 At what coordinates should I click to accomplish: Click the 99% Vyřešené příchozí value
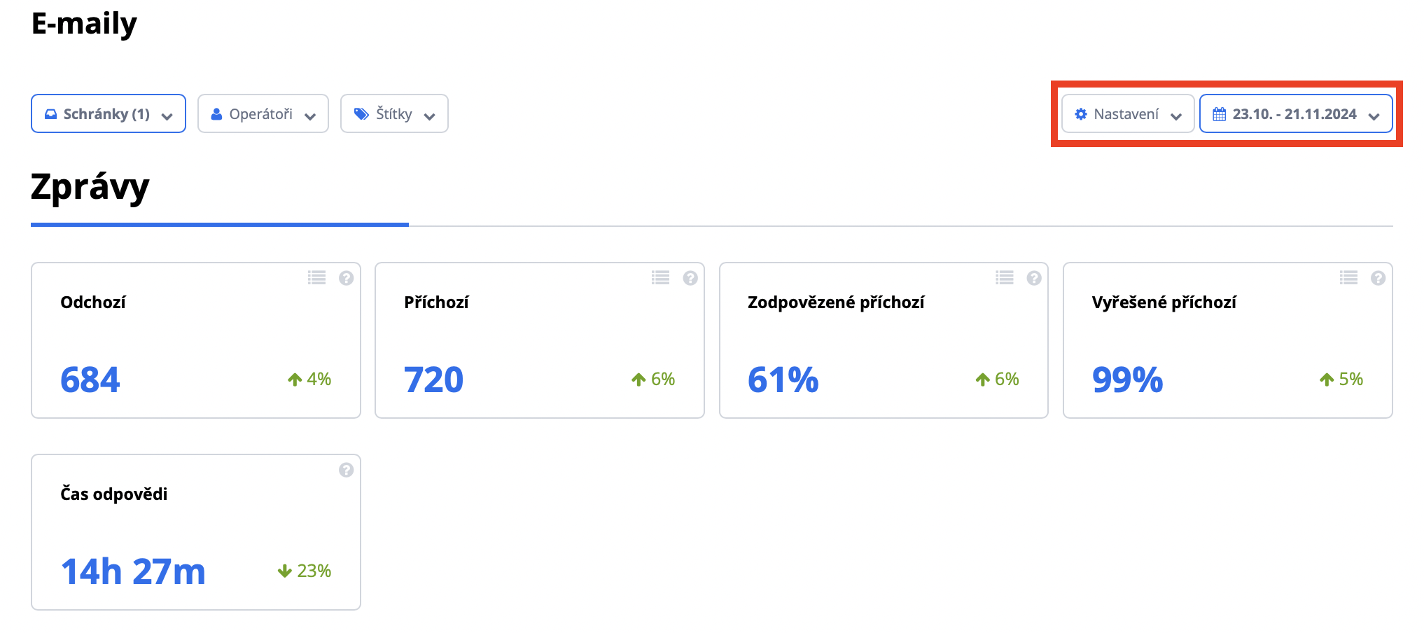[x=1127, y=380]
